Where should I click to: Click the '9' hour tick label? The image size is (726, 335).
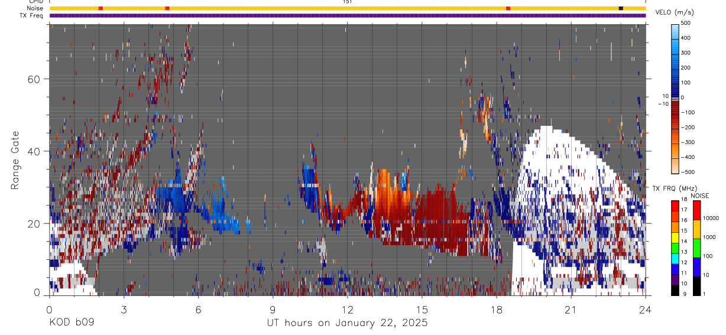coord(273,310)
